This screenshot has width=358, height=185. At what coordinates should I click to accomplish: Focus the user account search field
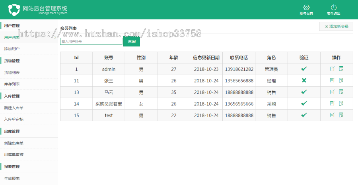point(91,41)
